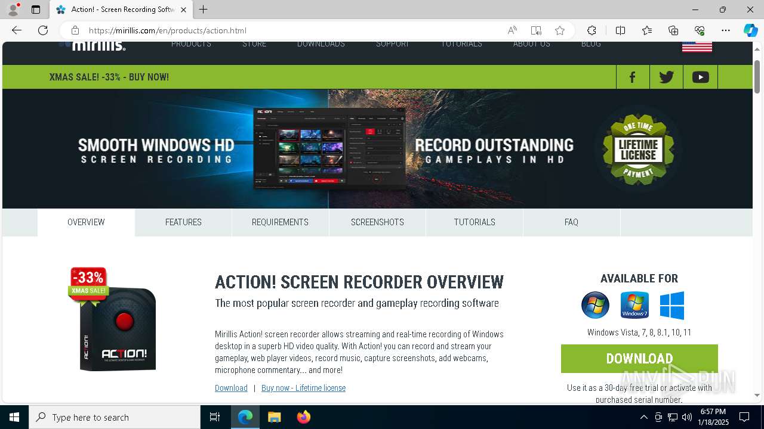Click the hero banner app screenshot
The height and width of the screenshot is (429, 764).
tap(329, 148)
